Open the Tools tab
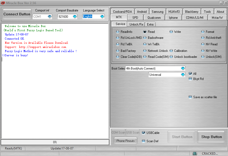 coord(207,12)
